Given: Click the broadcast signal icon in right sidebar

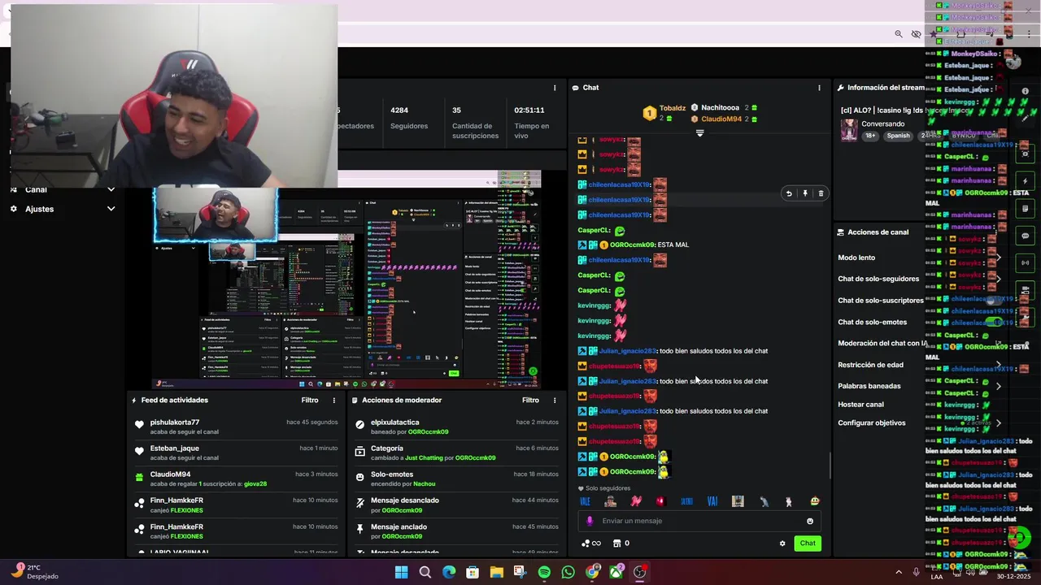Looking at the screenshot, I should [x=1025, y=262].
